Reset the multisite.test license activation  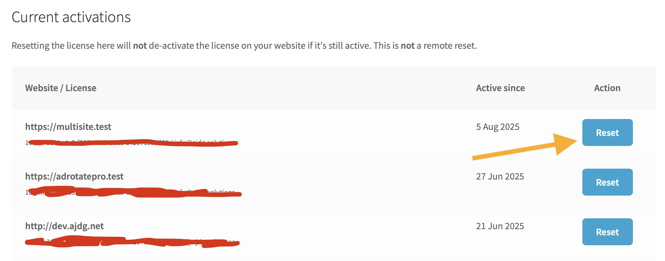tap(607, 133)
